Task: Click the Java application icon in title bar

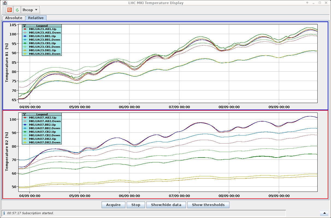Action: click(x=5, y=3)
